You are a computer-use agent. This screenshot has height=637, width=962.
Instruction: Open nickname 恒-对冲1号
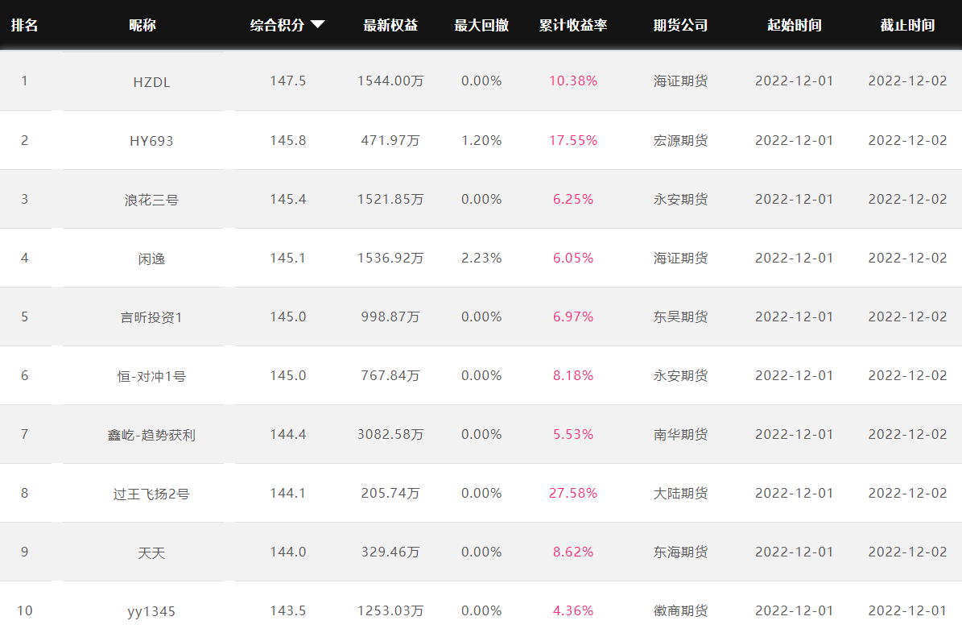point(151,376)
